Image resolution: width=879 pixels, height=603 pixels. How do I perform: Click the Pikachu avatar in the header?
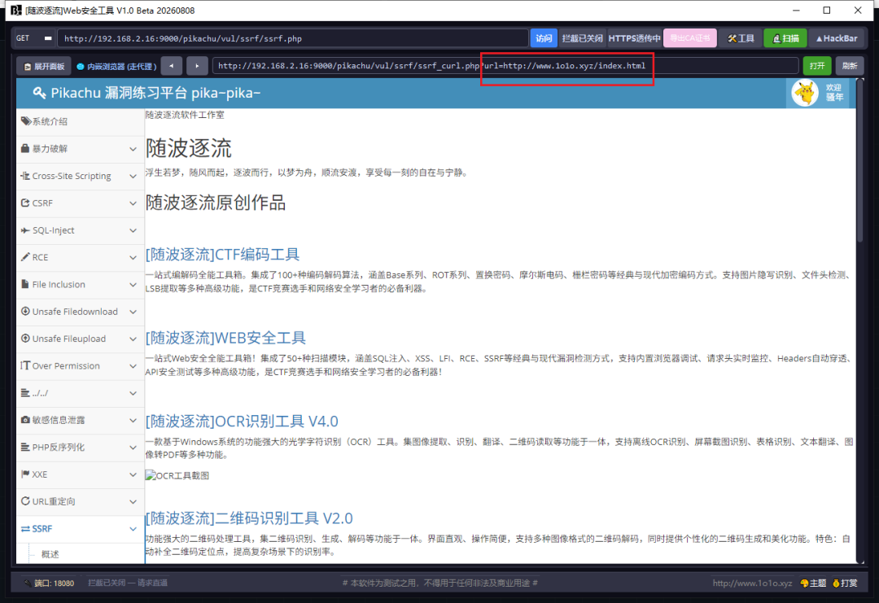(x=805, y=93)
